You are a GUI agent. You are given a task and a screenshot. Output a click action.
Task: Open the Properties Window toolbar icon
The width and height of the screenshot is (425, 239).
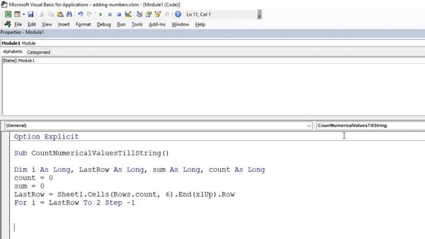coord(149,15)
